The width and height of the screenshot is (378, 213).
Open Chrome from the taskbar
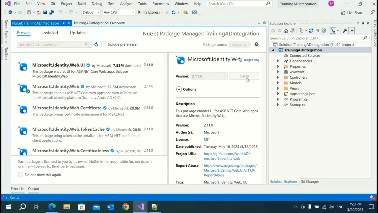[x=126, y=207]
